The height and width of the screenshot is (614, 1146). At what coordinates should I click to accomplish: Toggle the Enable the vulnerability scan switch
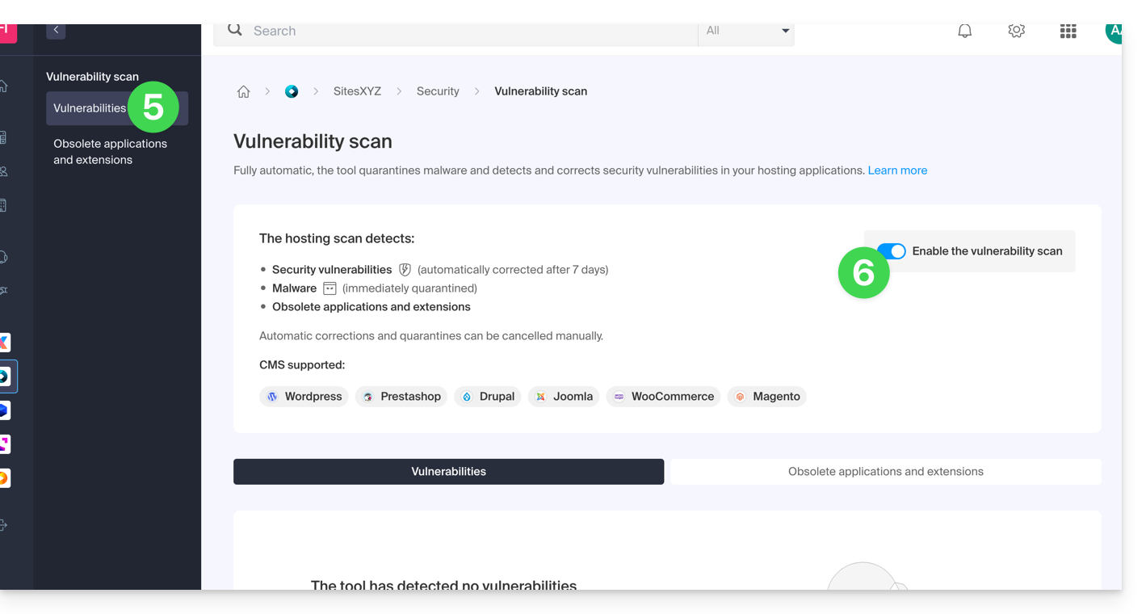pos(892,251)
